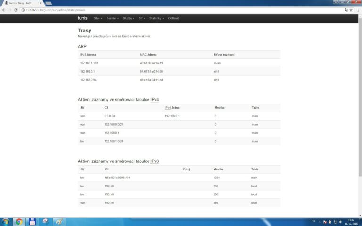Click the Odhlásit logout link
Viewport: 362px width, 226px height.
(173, 18)
